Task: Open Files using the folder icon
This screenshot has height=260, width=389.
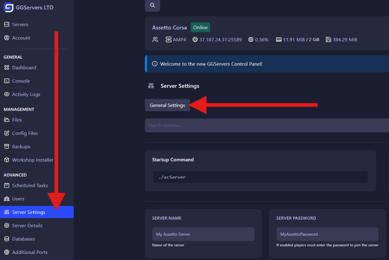Action: coord(7,120)
